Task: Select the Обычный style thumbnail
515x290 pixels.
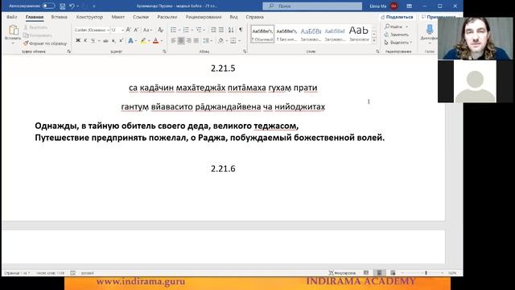Action: point(262,34)
